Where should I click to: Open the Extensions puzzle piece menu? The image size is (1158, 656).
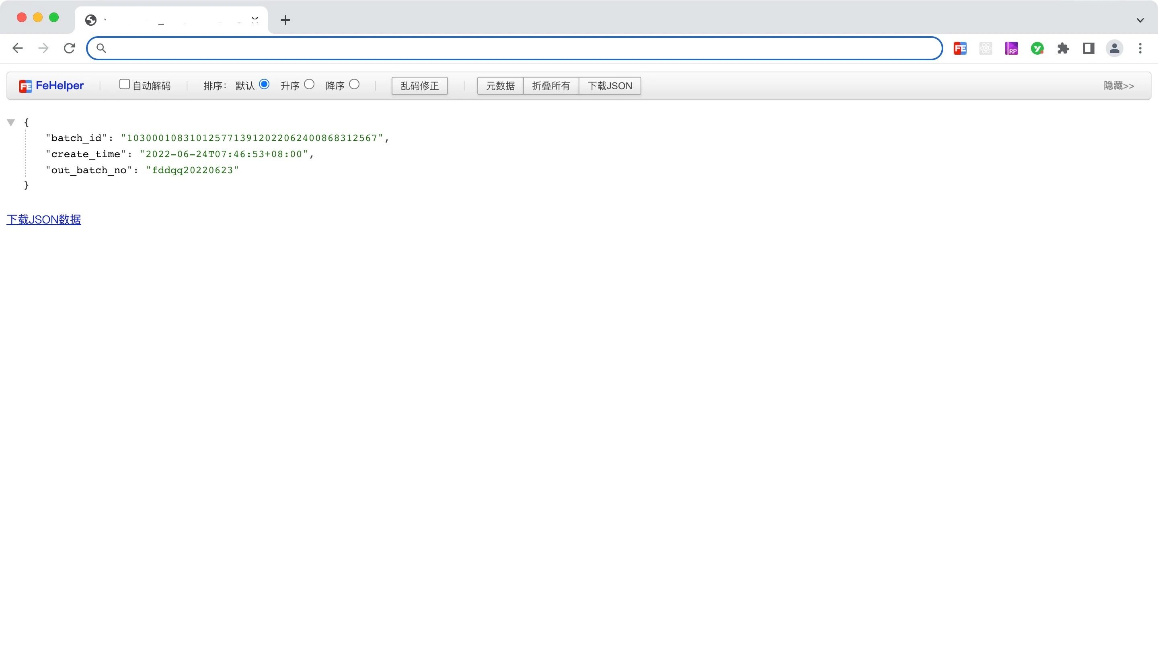point(1063,48)
